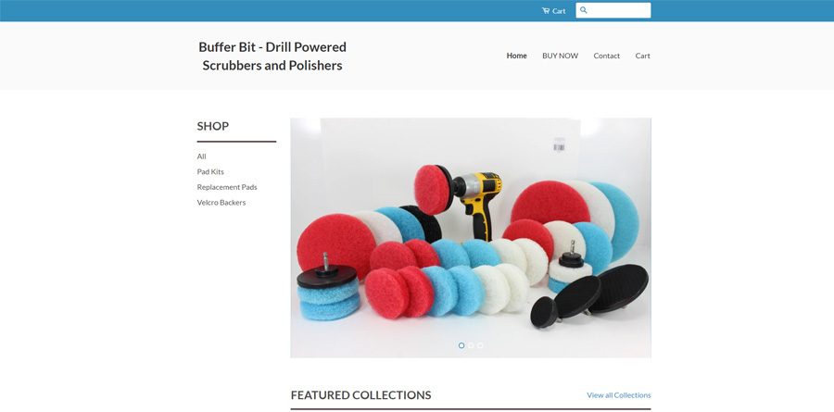Viewport: 834px width, 412px height.
Task: Open Cart from the main navigation
Action: click(642, 56)
